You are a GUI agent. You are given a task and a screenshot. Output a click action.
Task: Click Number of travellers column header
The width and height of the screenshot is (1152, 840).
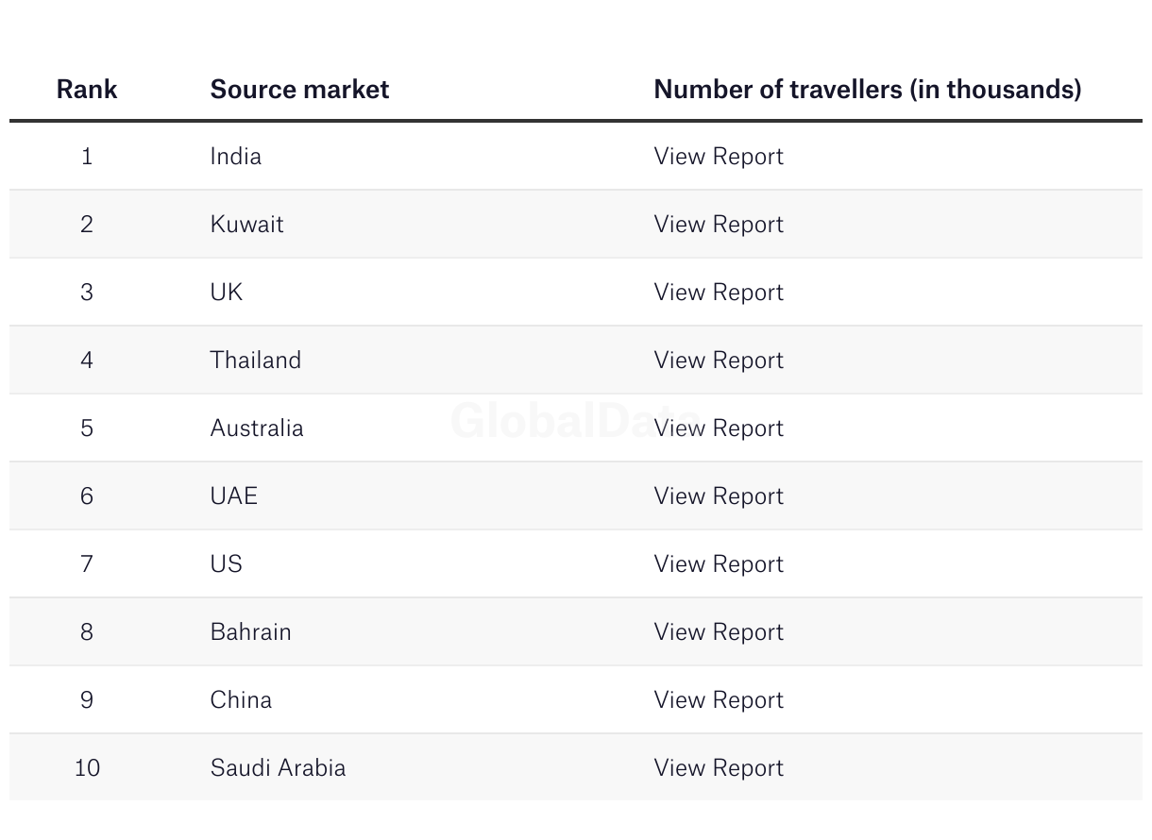point(867,90)
